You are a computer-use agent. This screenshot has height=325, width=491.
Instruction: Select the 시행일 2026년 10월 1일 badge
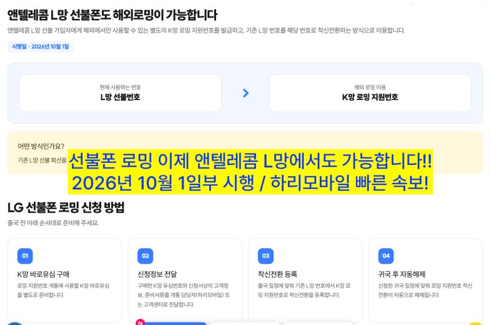(41, 47)
